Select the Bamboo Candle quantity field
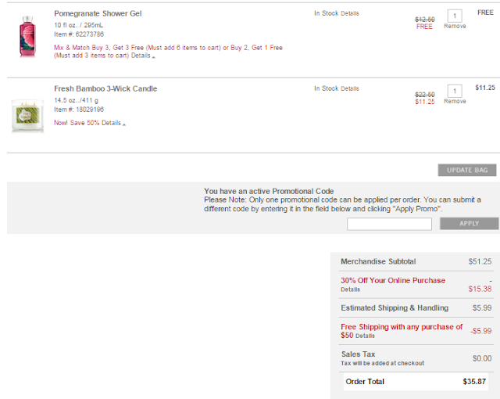Image resolution: width=500 pixels, height=399 pixels. (x=455, y=91)
